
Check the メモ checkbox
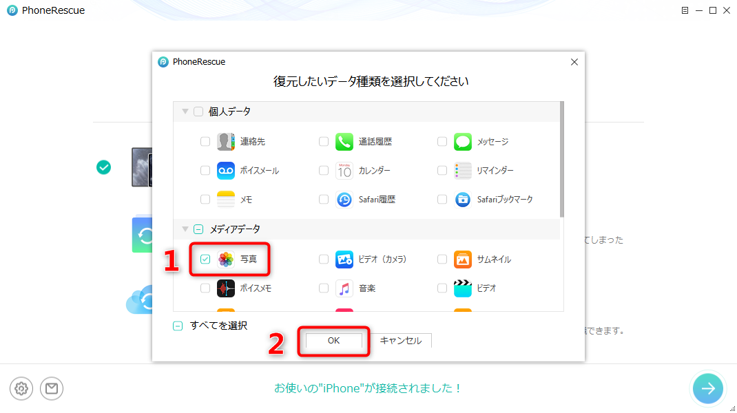pyautogui.click(x=205, y=200)
